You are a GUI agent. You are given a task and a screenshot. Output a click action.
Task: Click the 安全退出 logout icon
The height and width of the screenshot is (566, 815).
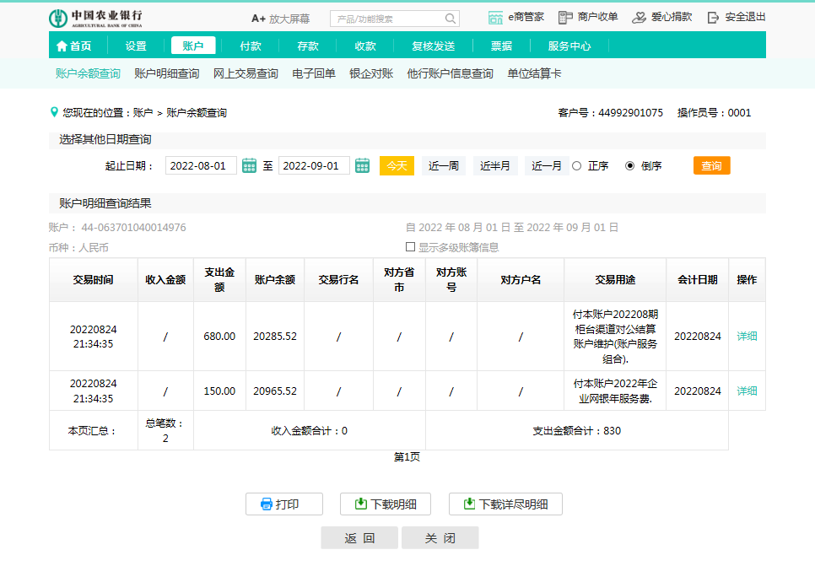point(713,18)
